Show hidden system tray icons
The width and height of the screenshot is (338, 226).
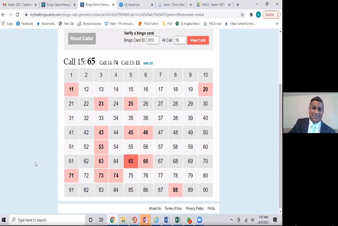tap(231, 220)
